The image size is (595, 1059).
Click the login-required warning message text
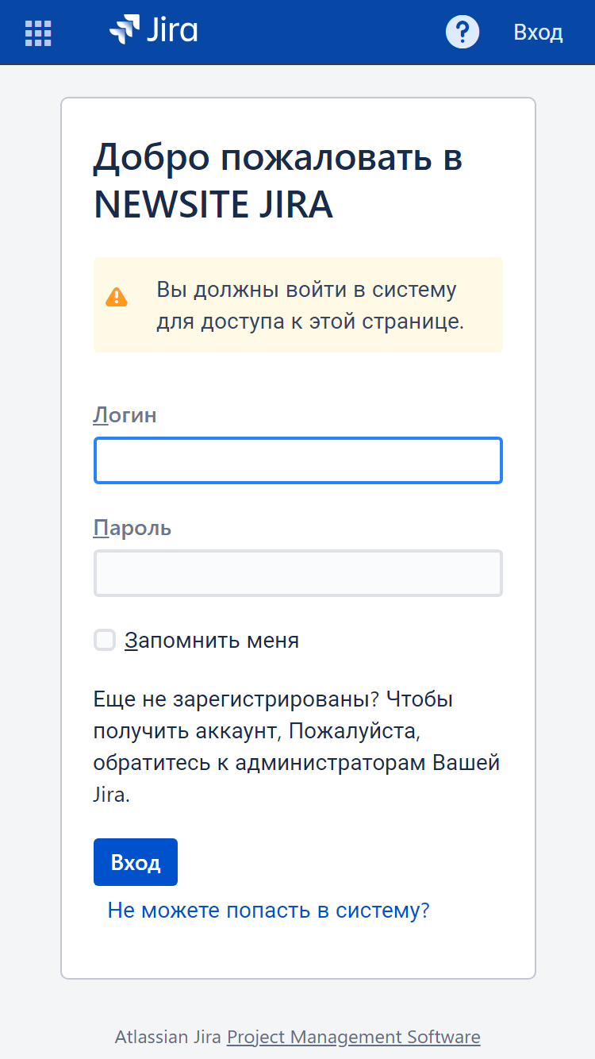pyautogui.click(x=310, y=305)
